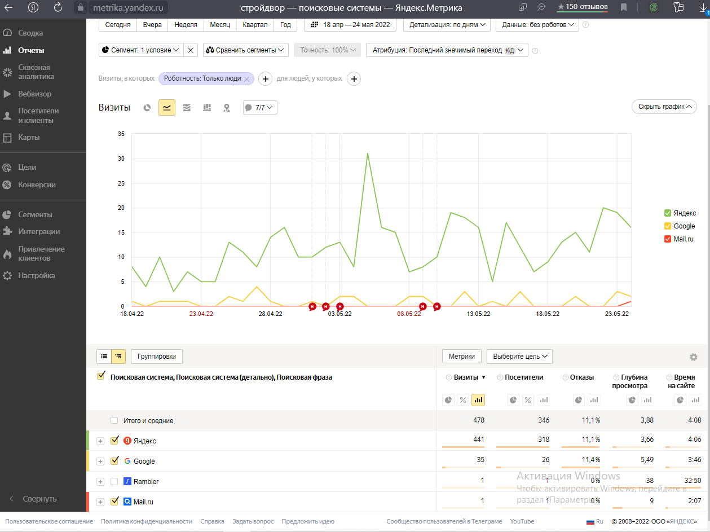Sort the table by Визиты column

466,377
